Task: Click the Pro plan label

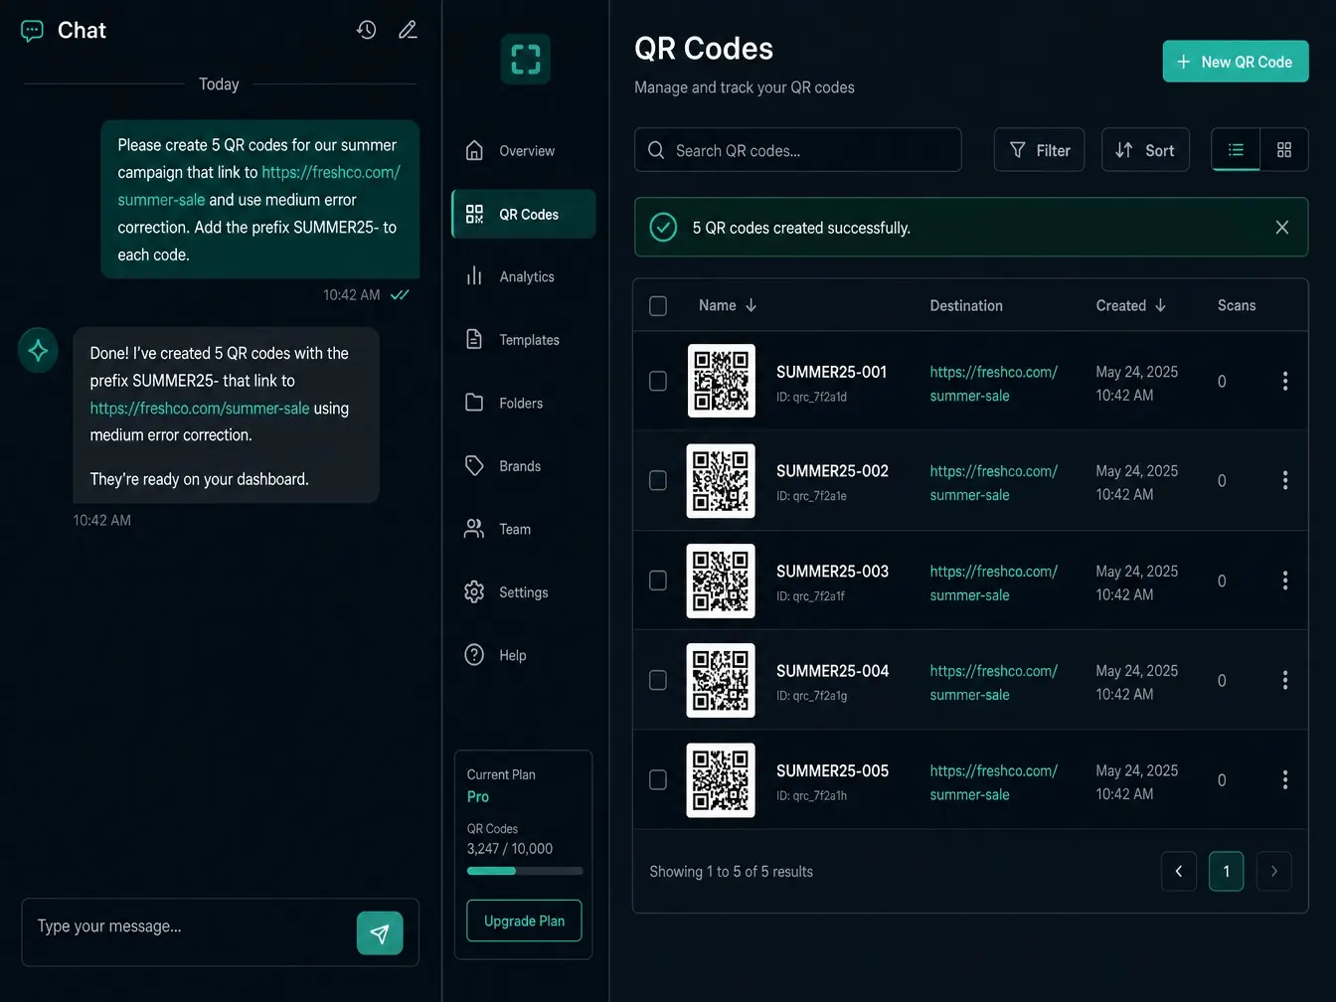Action: 478,797
